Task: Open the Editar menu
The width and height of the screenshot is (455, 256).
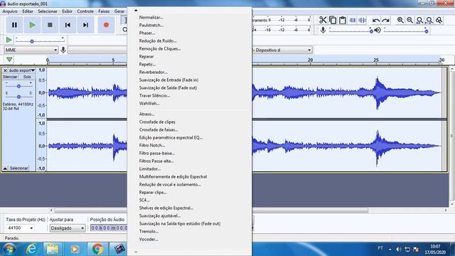Action: coord(28,11)
